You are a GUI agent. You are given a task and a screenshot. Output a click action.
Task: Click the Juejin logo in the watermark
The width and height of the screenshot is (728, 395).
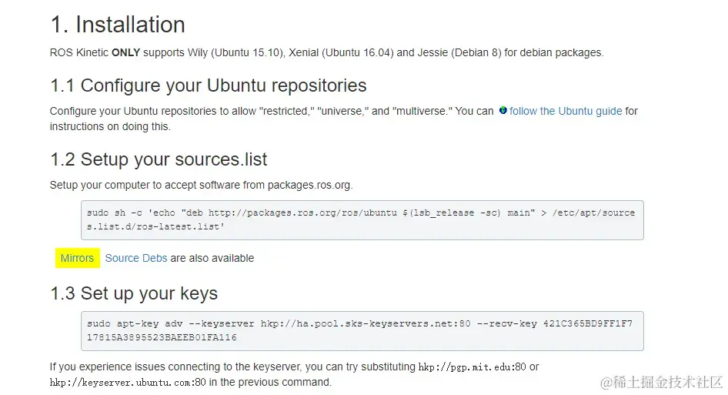point(606,382)
